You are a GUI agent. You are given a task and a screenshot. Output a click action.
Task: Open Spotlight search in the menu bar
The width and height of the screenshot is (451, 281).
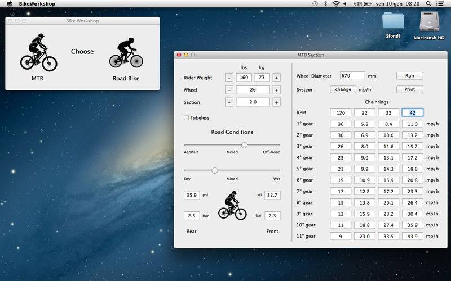click(x=428, y=4)
